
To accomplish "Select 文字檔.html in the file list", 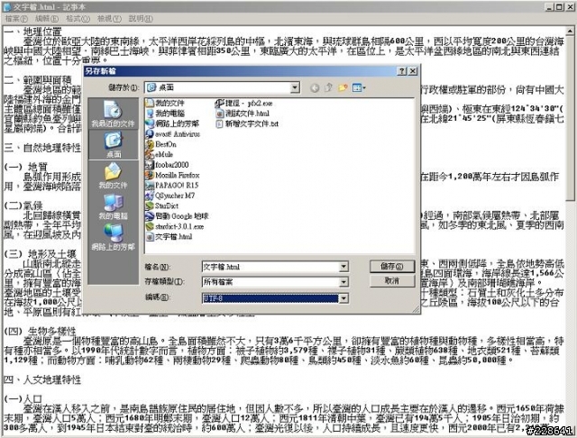I will tap(169, 237).
